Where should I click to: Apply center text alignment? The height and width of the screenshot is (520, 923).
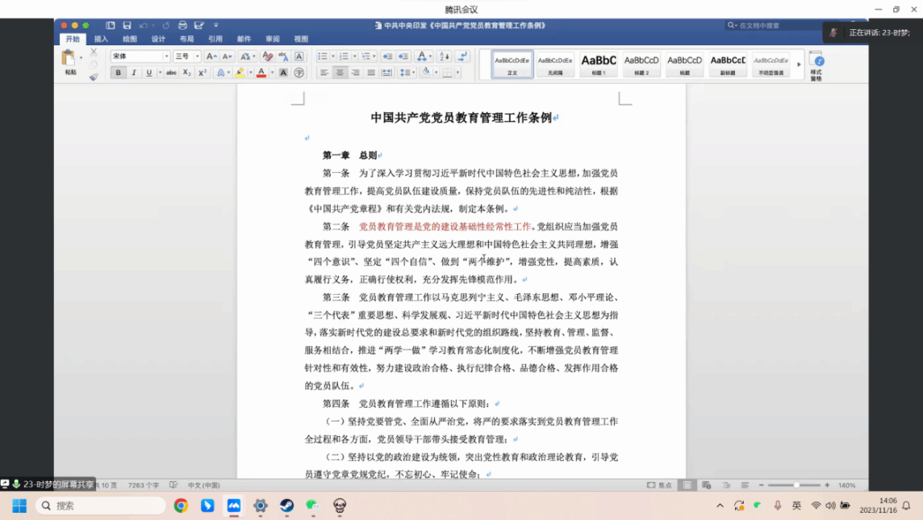(340, 73)
